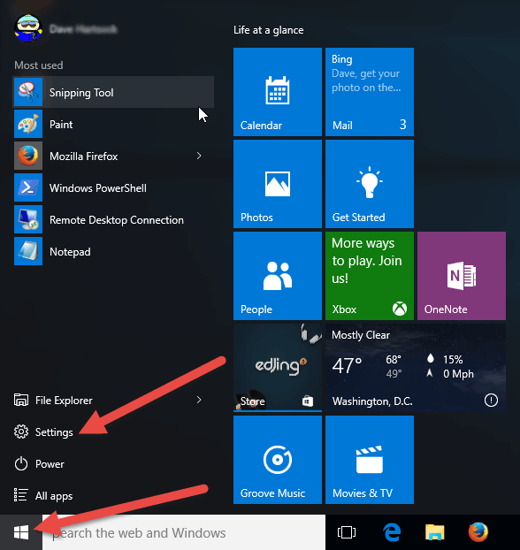Viewport: 520px width, 550px height.
Task: Click the Mozilla Firefox icon in Most used
Action: 28,156
